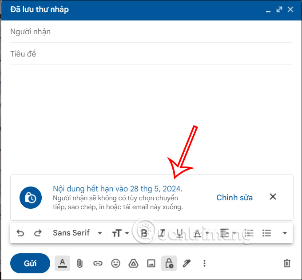Image resolution: width=302 pixels, height=280 pixels.
Task: Discard draft with trash icon
Action: click(287, 263)
